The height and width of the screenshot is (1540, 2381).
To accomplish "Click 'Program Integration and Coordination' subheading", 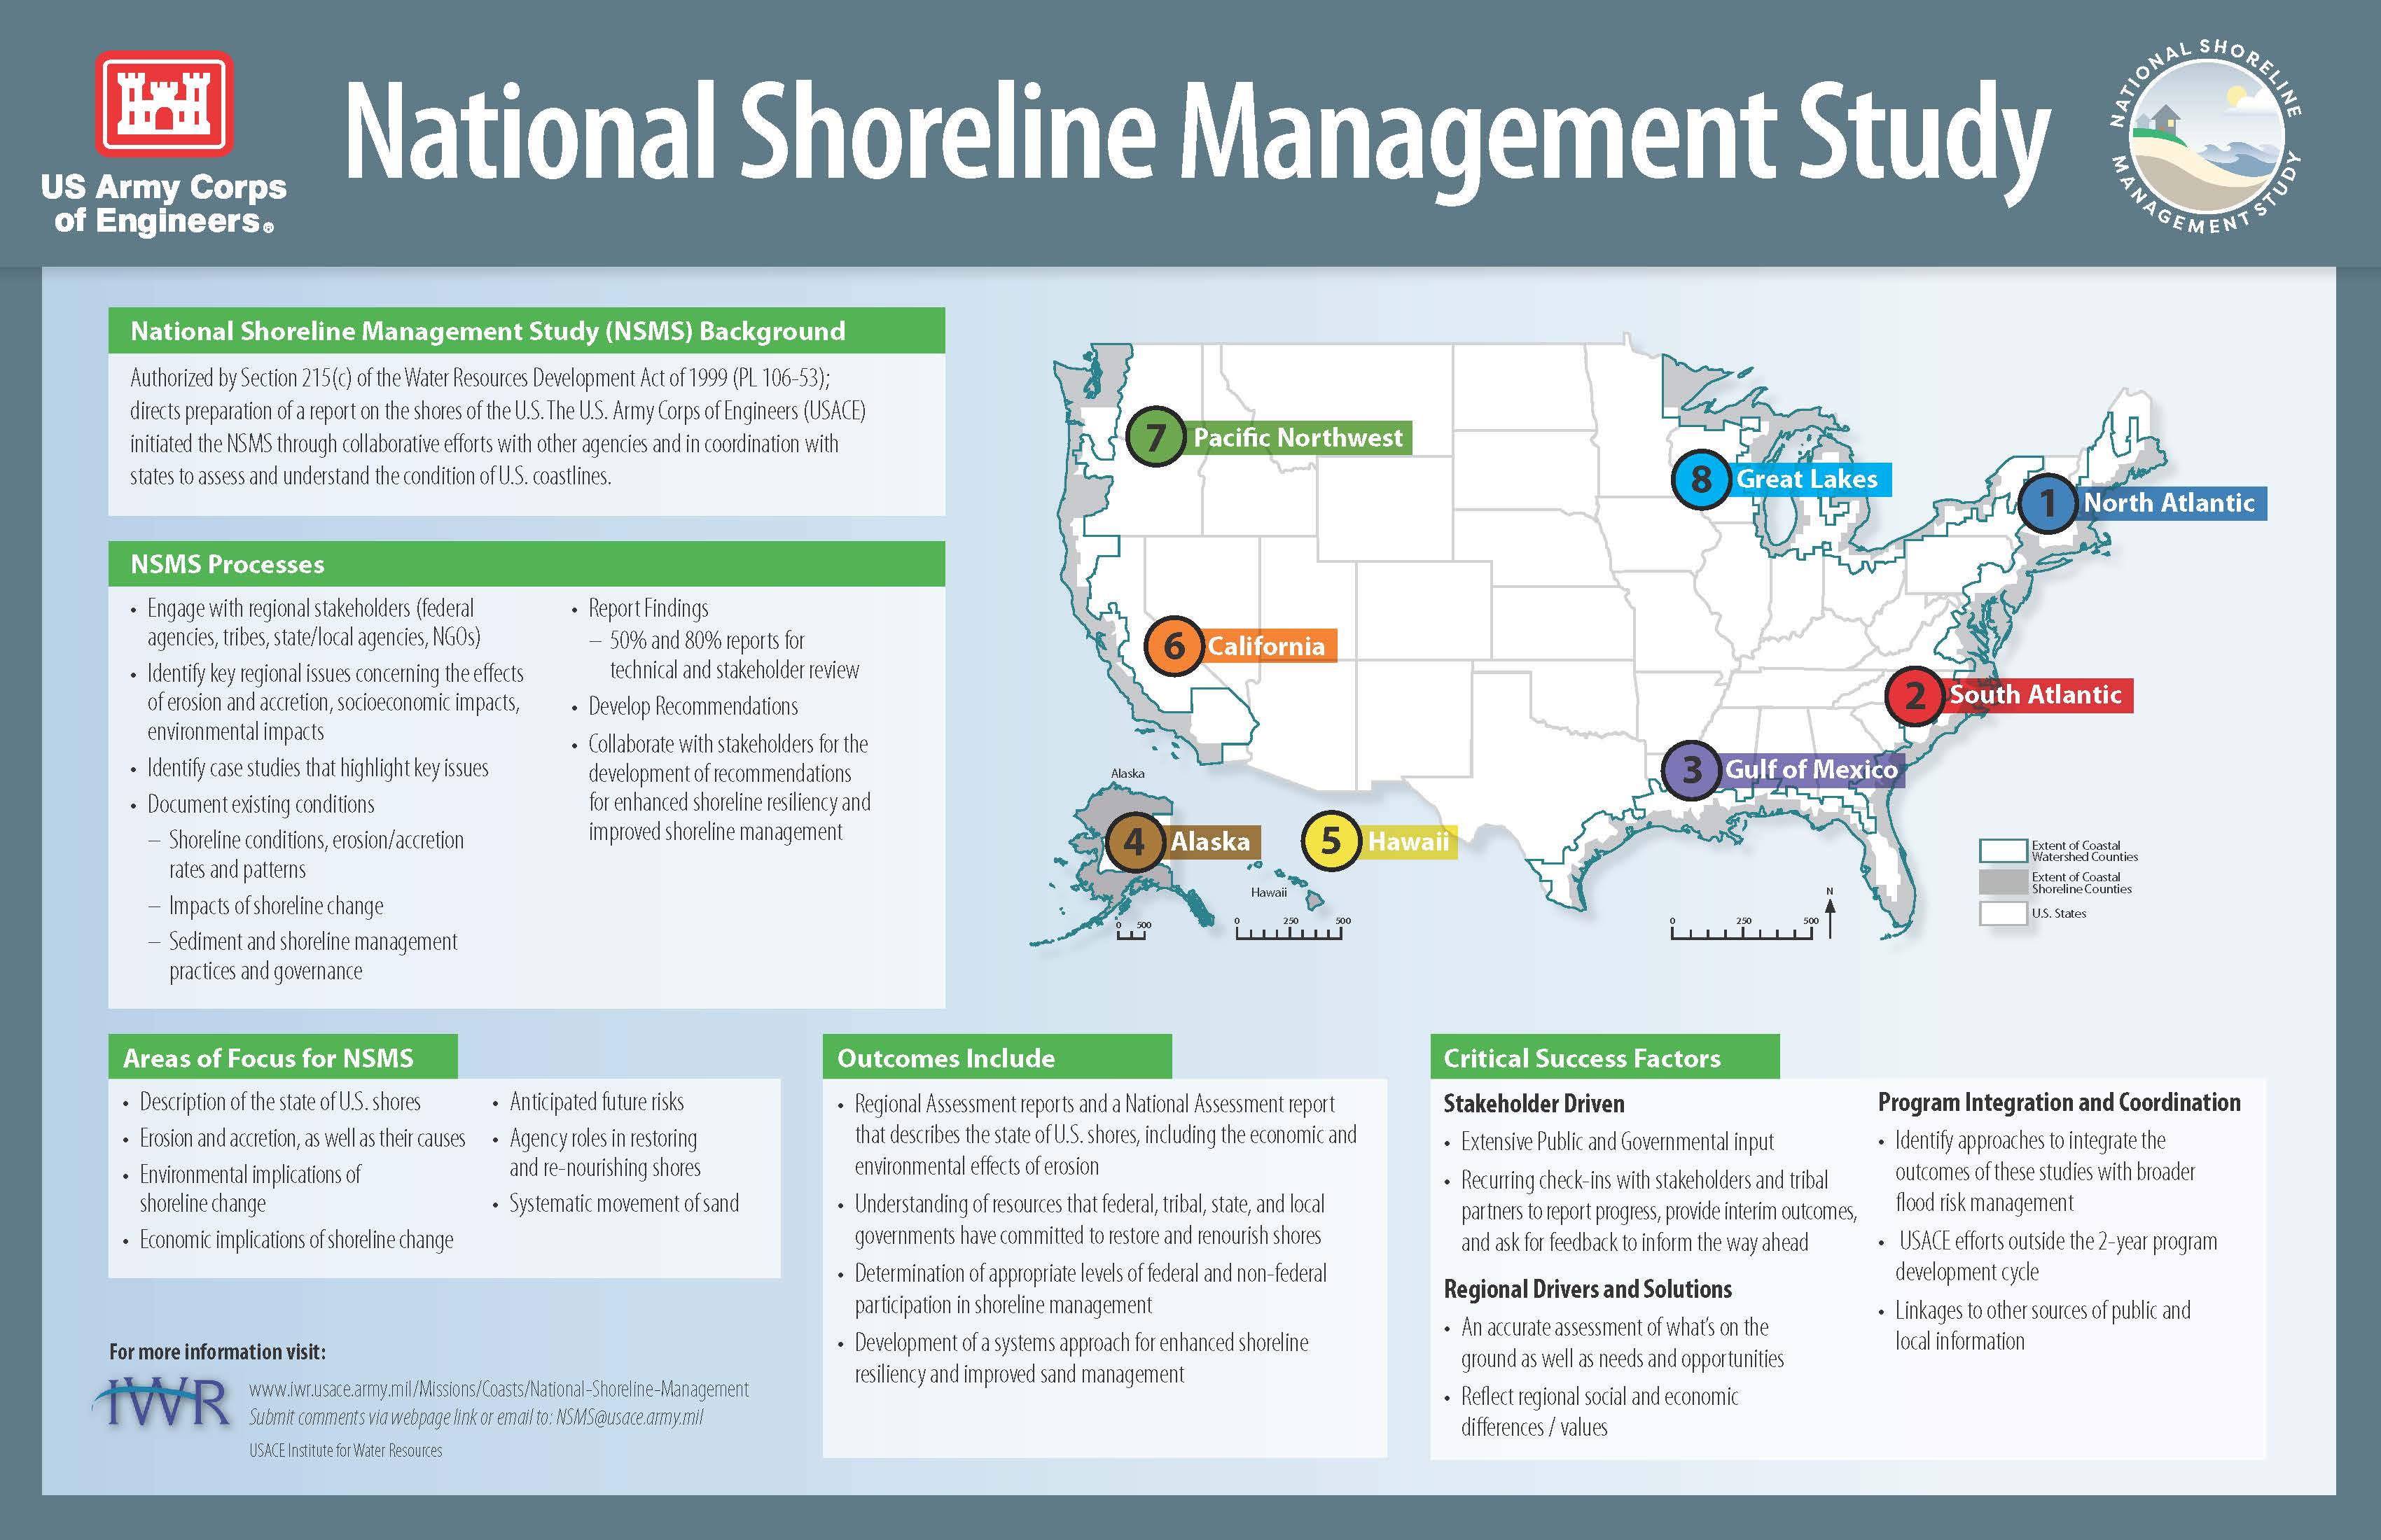I will tap(2059, 1102).
